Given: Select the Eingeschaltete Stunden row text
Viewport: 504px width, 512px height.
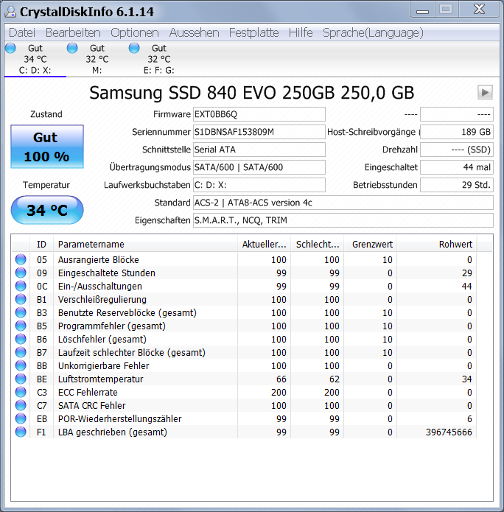Looking at the screenshot, I should (x=107, y=273).
